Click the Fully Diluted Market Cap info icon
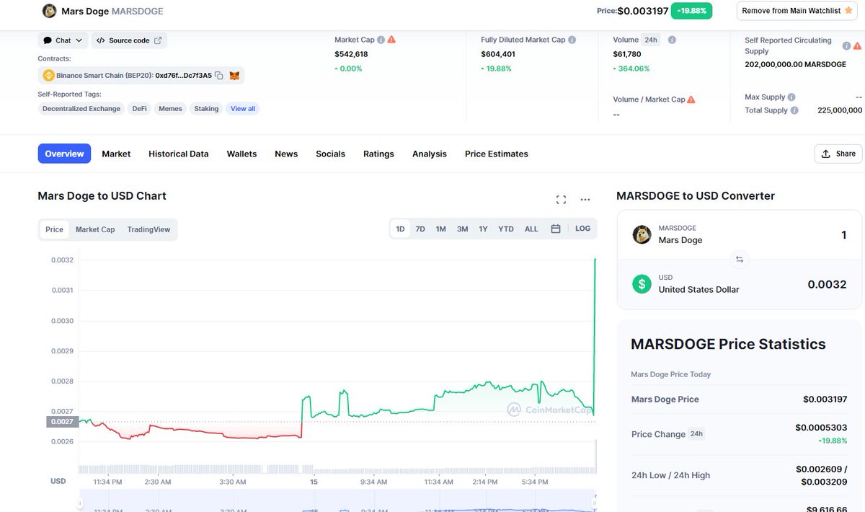The width and height of the screenshot is (865, 512). (x=572, y=40)
